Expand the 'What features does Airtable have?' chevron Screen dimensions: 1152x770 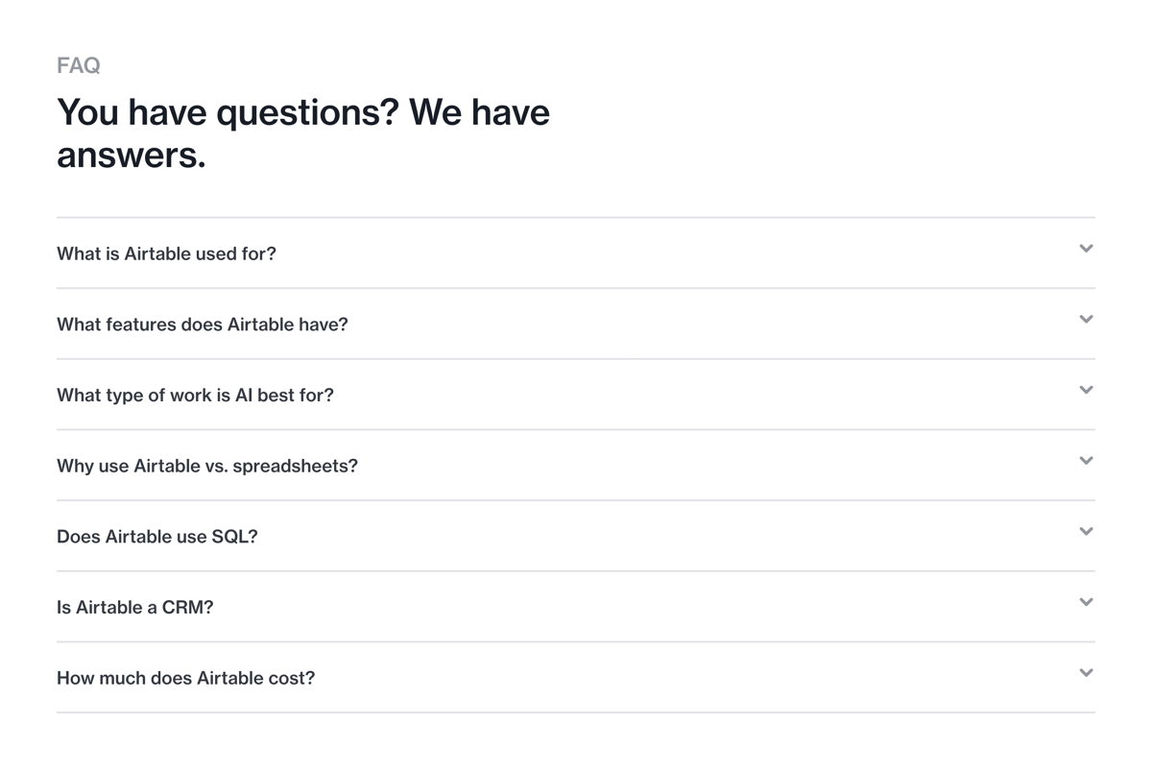(1086, 319)
